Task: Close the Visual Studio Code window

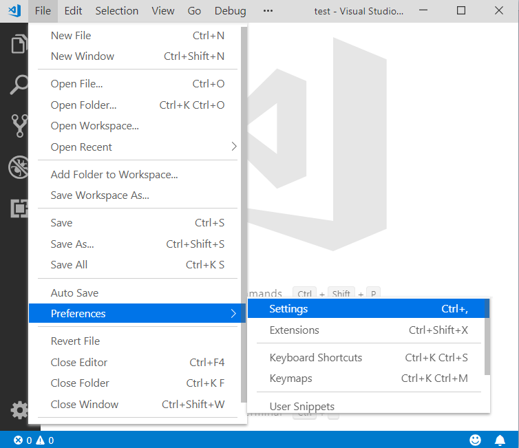Action: 499,11
